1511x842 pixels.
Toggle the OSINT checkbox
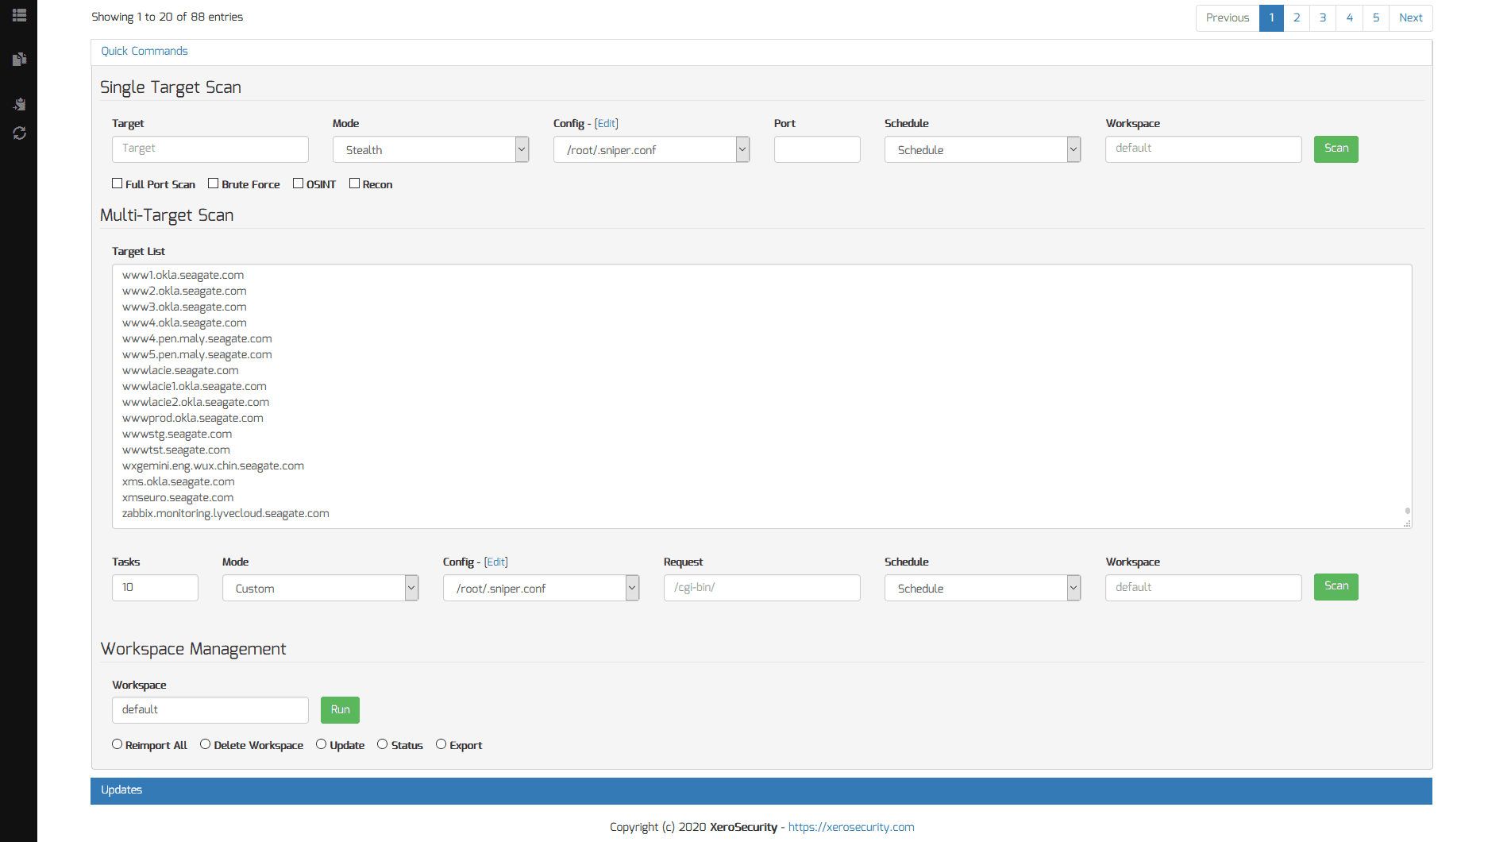tap(298, 183)
